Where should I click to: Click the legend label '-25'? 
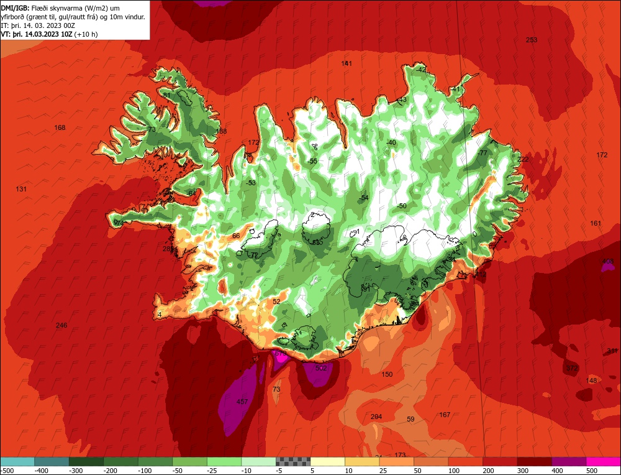tap(214, 471)
